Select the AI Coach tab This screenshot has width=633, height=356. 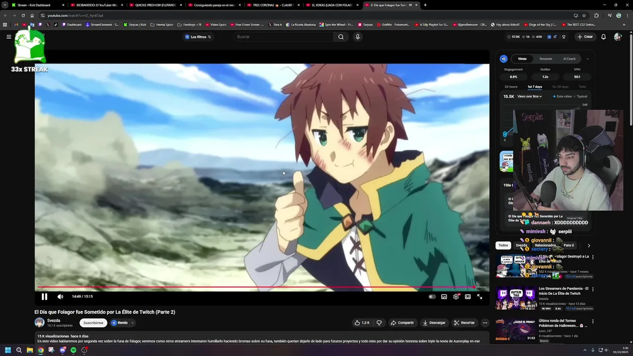tap(569, 59)
